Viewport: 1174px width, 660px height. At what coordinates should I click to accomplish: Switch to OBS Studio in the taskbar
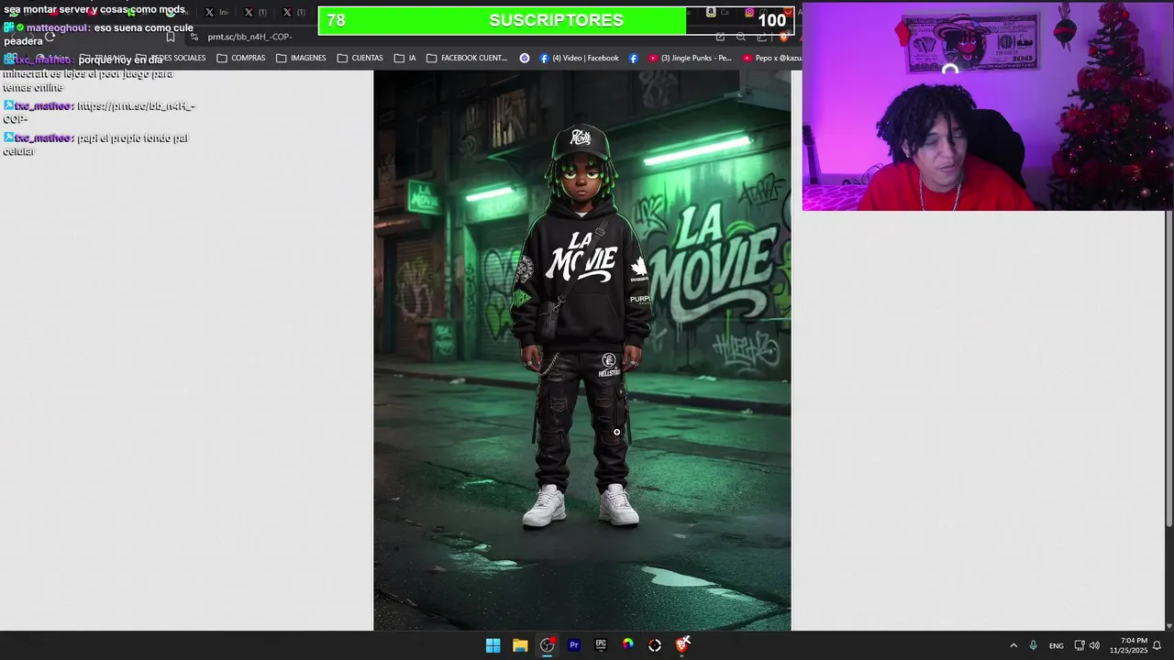coord(547,645)
